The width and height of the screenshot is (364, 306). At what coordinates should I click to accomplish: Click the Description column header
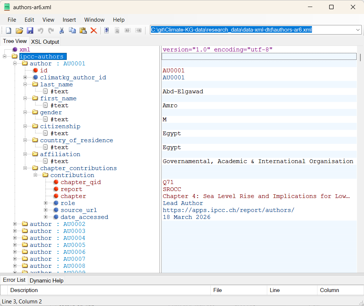109,290
